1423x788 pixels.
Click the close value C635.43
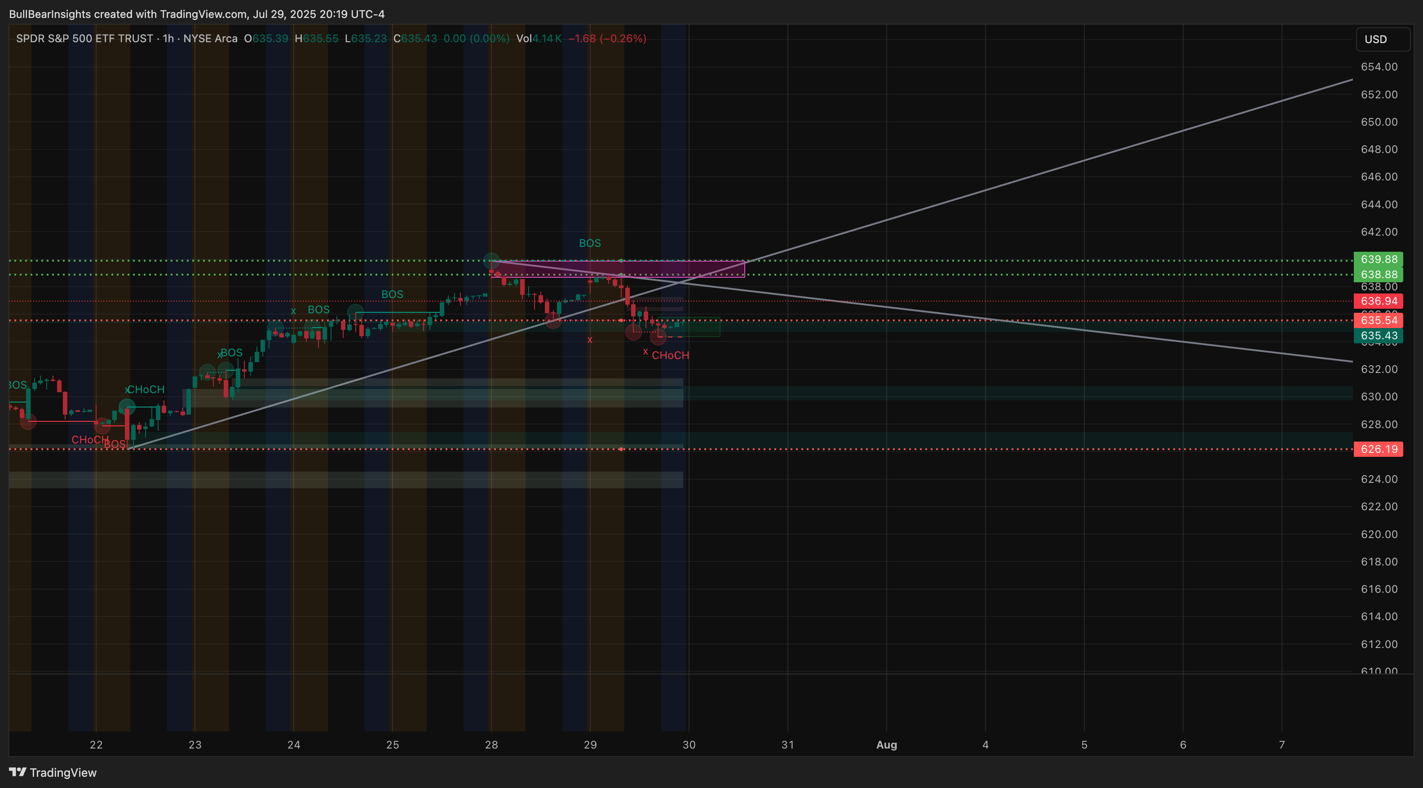click(415, 39)
